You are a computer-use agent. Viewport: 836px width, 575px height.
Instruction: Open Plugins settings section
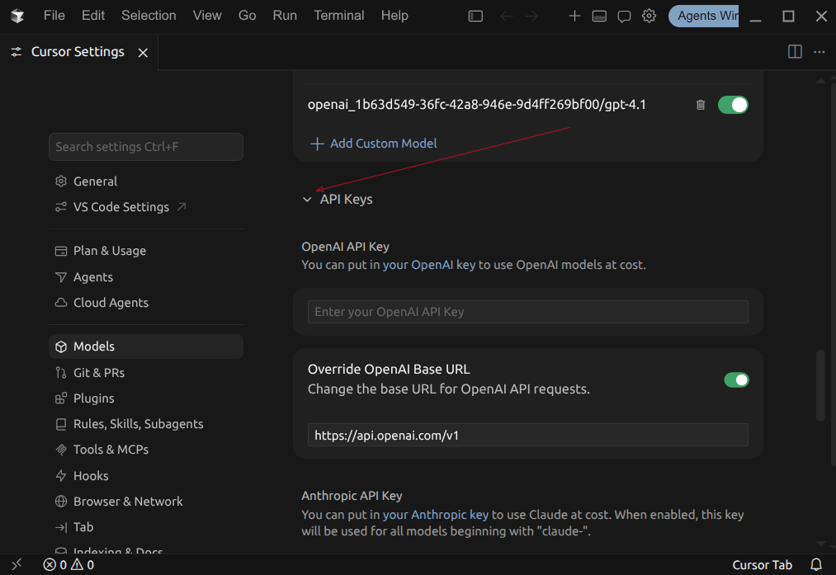point(146,398)
